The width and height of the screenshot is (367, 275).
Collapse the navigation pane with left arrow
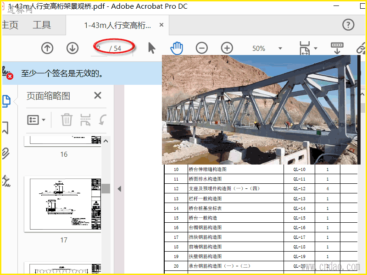[119, 189]
